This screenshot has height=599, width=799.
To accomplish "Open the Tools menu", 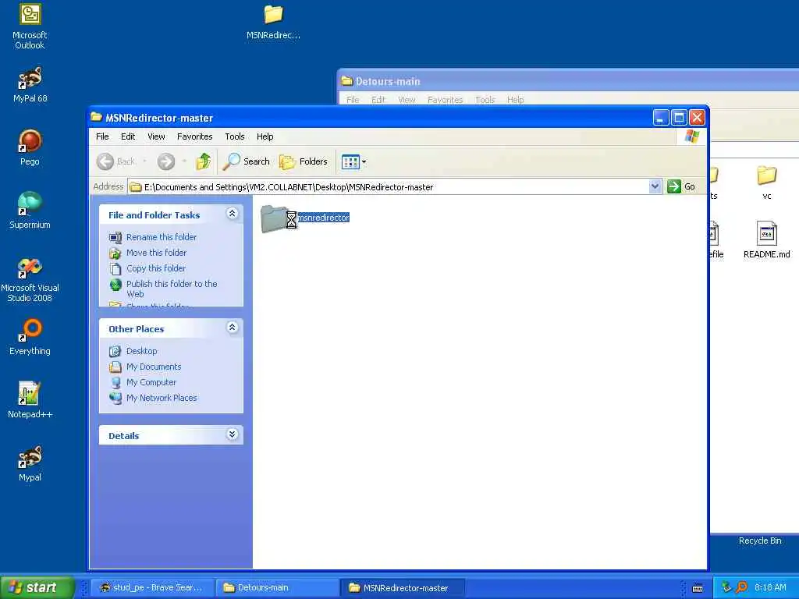I will [x=234, y=136].
